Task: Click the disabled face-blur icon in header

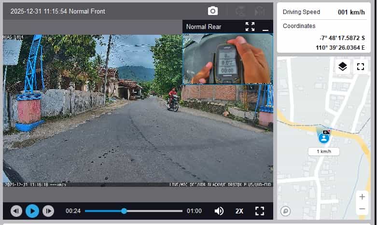Action: click(240, 11)
